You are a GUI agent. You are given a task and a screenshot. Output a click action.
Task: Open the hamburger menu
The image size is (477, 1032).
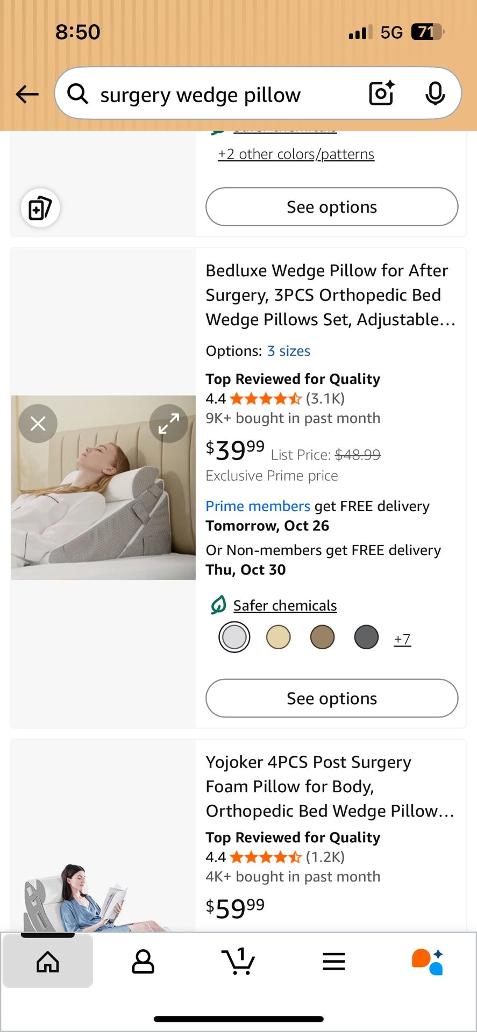pyautogui.click(x=333, y=962)
